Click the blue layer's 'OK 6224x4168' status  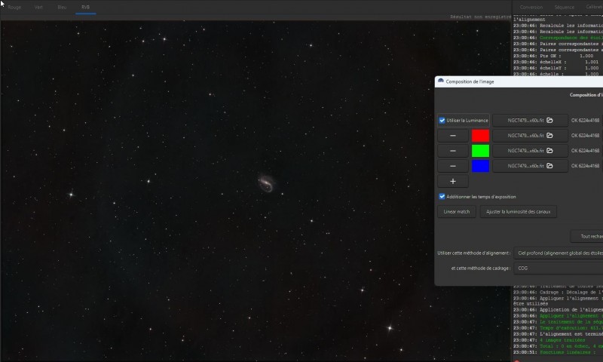point(585,166)
